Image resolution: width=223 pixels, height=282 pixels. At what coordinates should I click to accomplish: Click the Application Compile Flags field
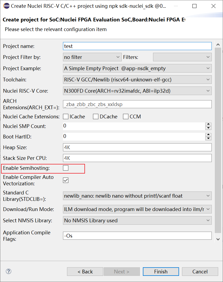pos(137,236)
